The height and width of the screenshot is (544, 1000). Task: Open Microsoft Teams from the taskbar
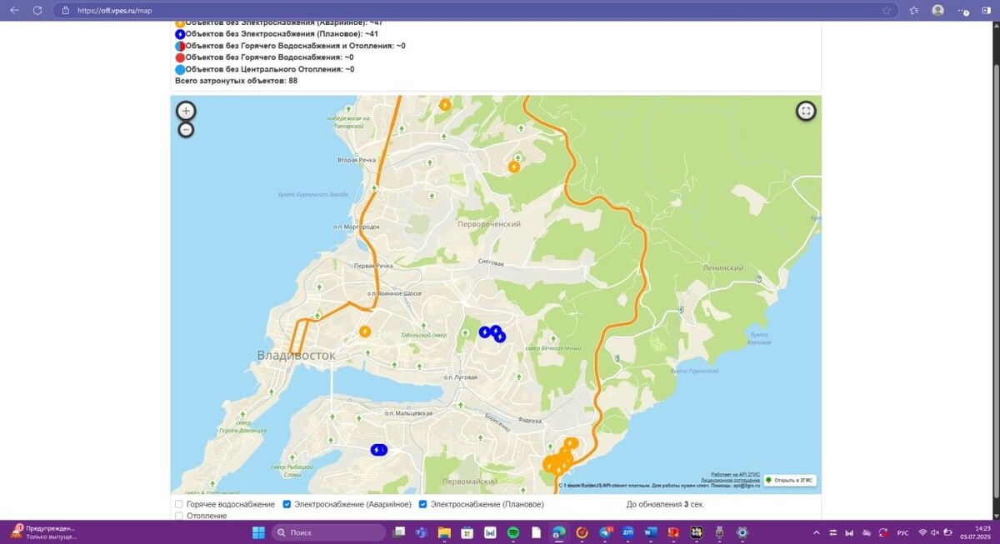coord(422,532)
